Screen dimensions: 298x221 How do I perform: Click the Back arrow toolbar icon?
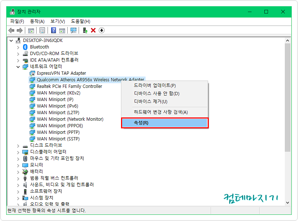(x=11, y=30)
